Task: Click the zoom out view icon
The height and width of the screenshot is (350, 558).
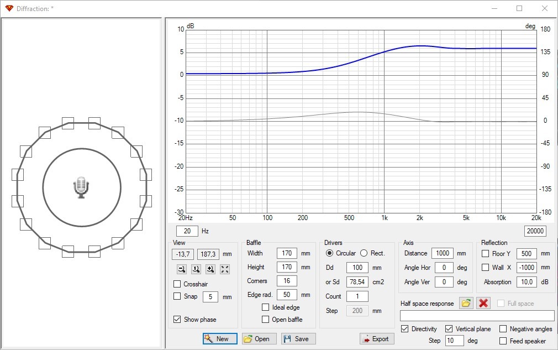Action: click(182, 269)
